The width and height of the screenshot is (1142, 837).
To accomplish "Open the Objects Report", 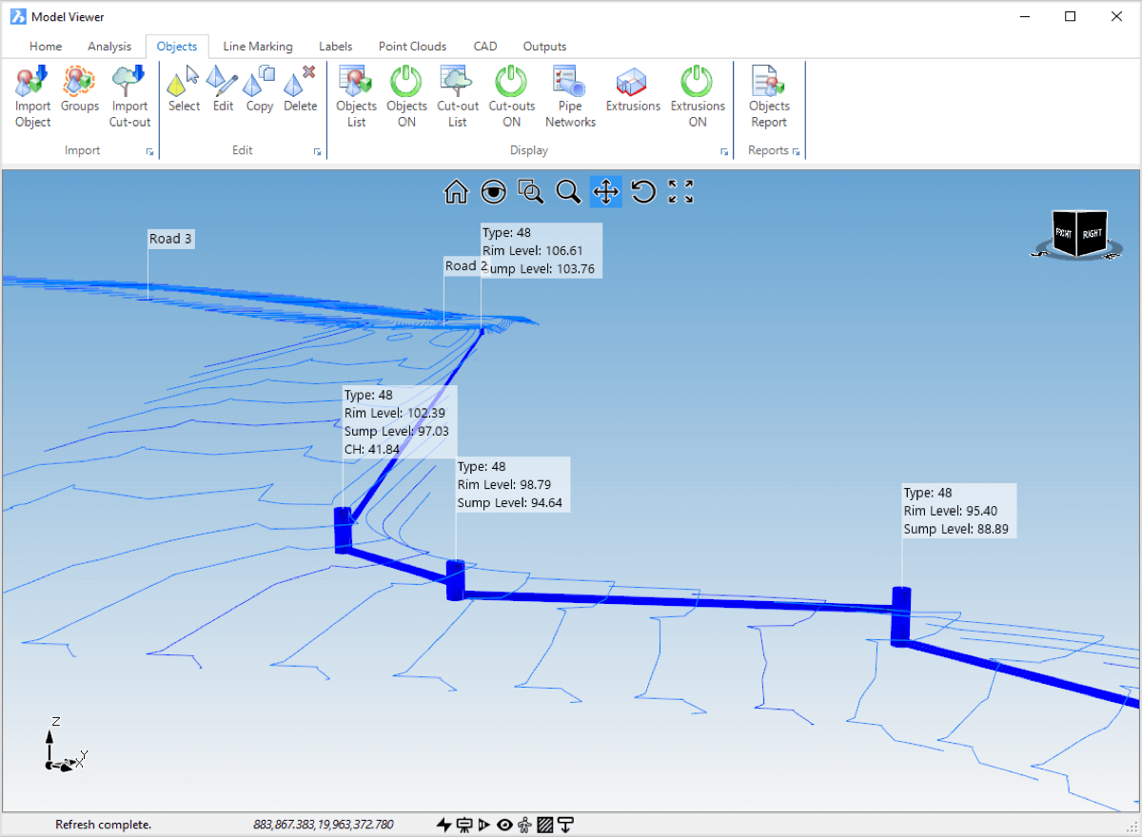I will click(769, 97).
